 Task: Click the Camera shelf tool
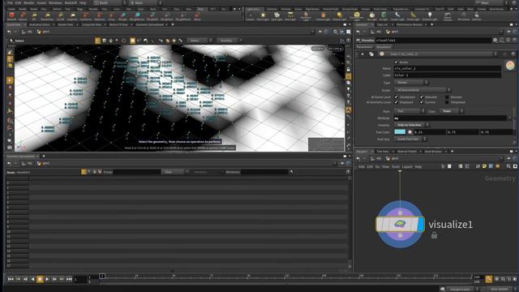(x=251, y=16)
